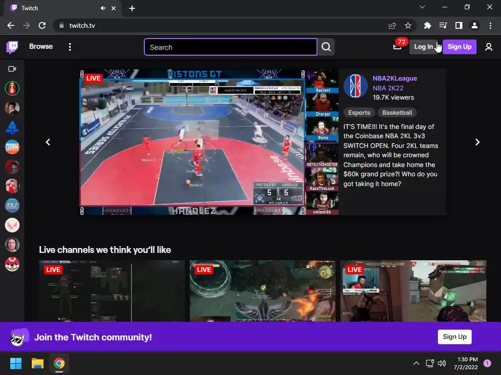Open the Valorant live channel thumbnail
501x375 pixels.
(x=413, y=291)
